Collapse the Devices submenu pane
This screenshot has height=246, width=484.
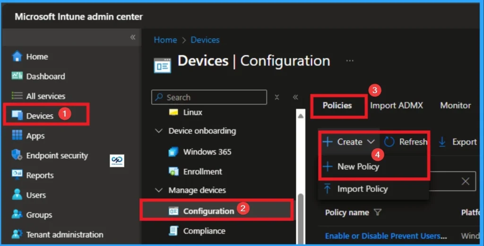pyautogui.click(x=295, y=97)
